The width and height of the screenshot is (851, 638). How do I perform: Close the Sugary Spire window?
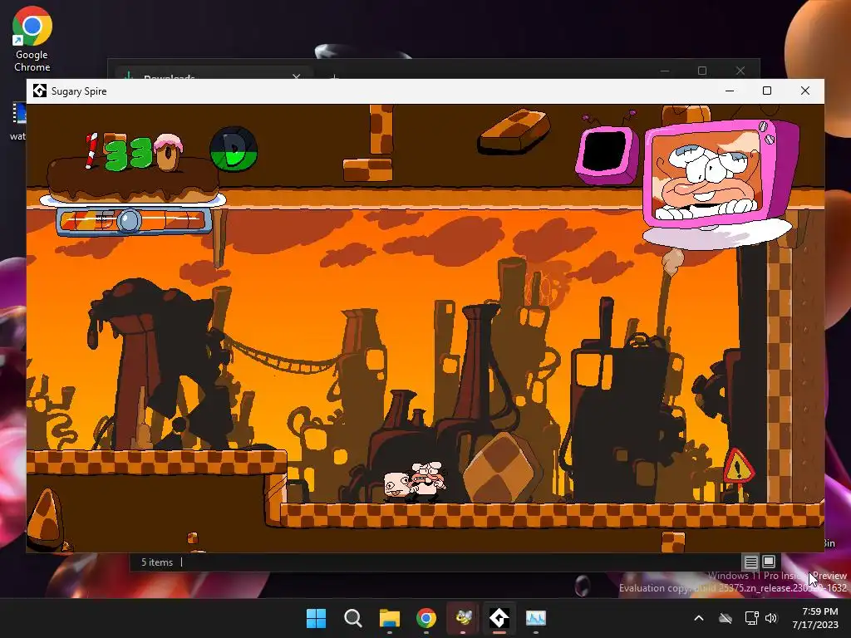[804, 91]
